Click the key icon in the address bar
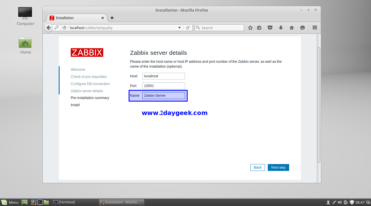This screenshot has height=206, width=371. coord(56,28)
